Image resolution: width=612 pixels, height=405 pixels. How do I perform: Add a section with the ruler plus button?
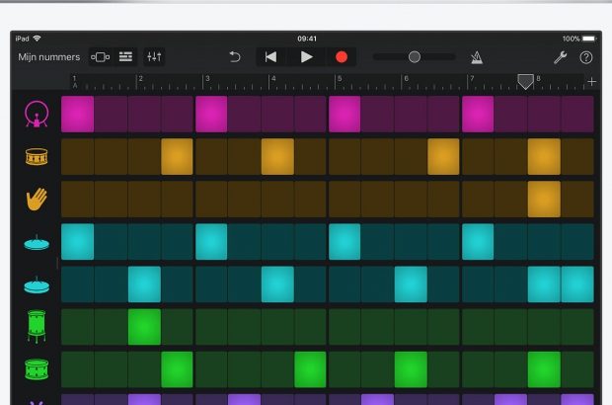[x=591, y=81]
